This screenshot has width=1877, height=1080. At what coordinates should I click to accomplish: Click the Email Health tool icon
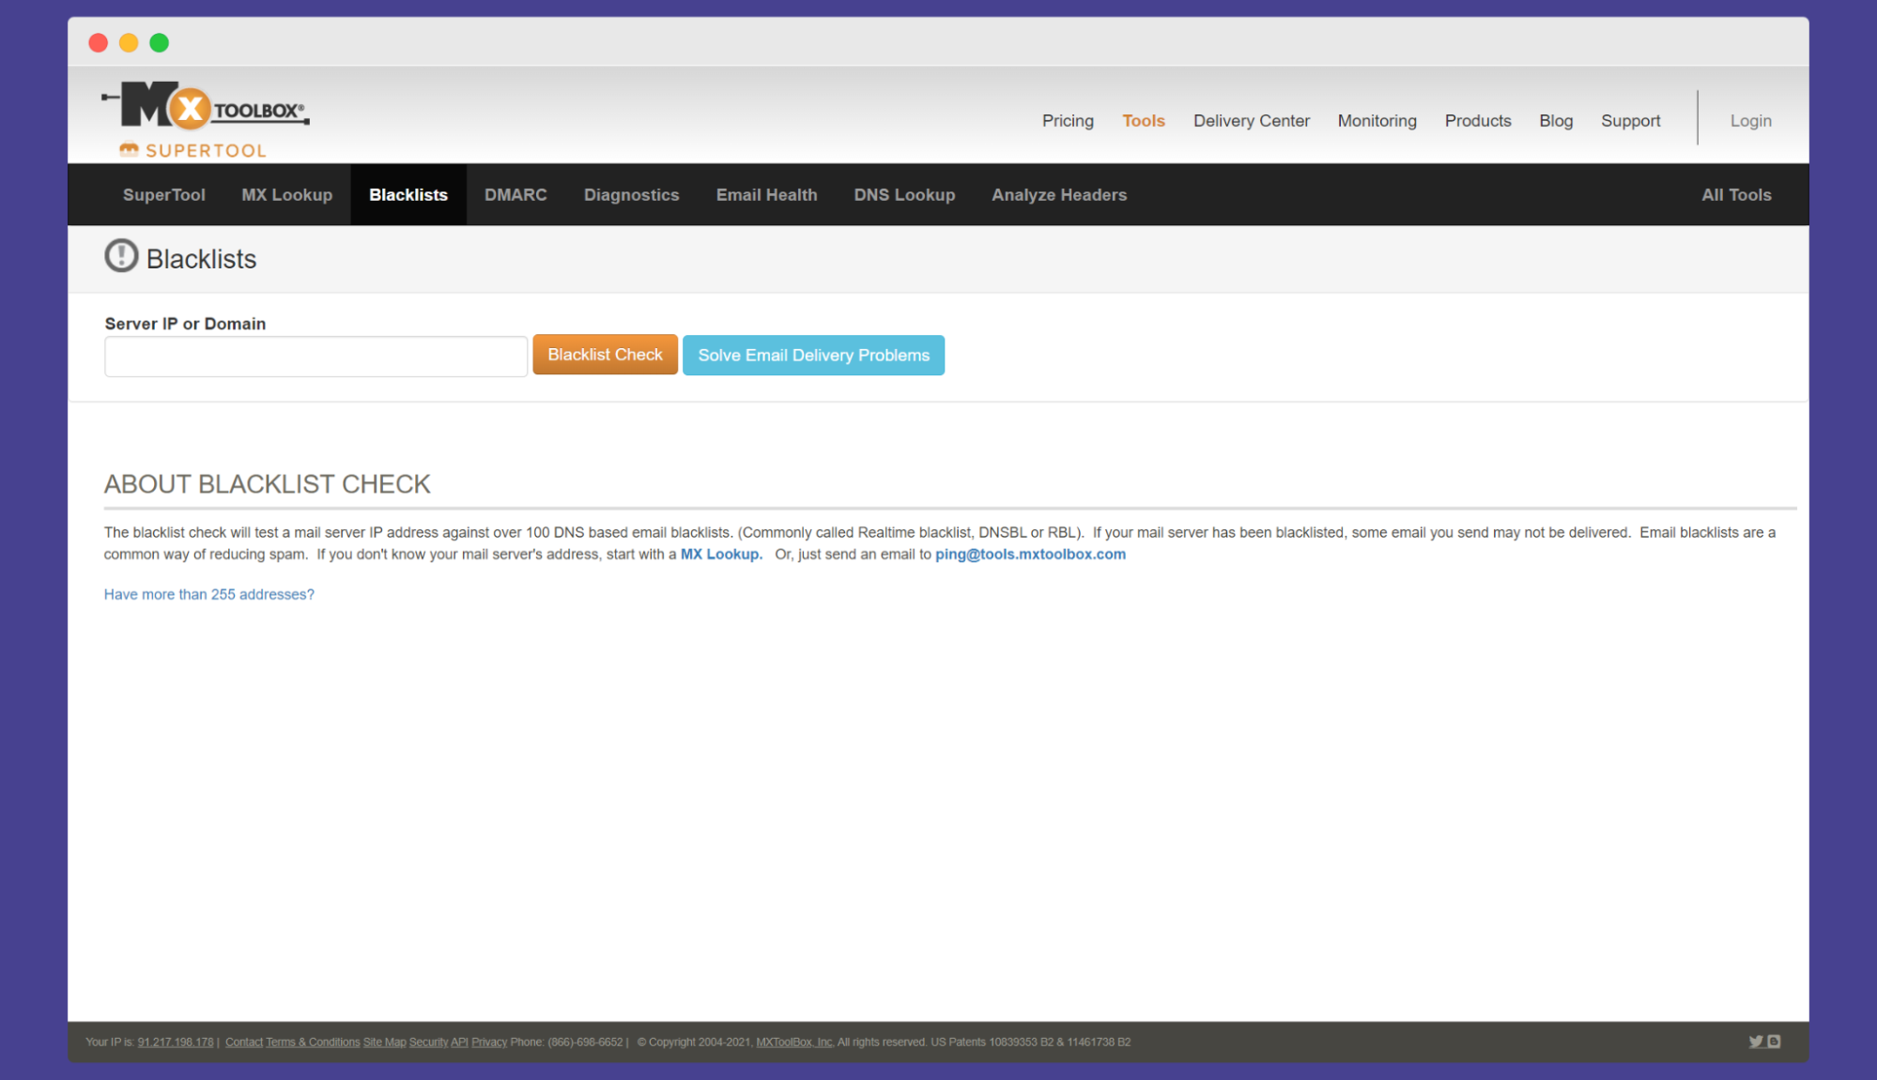[x=766, y=194]
